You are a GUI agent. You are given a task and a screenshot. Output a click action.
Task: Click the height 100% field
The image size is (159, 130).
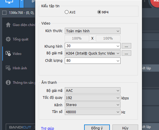point(108,38)
